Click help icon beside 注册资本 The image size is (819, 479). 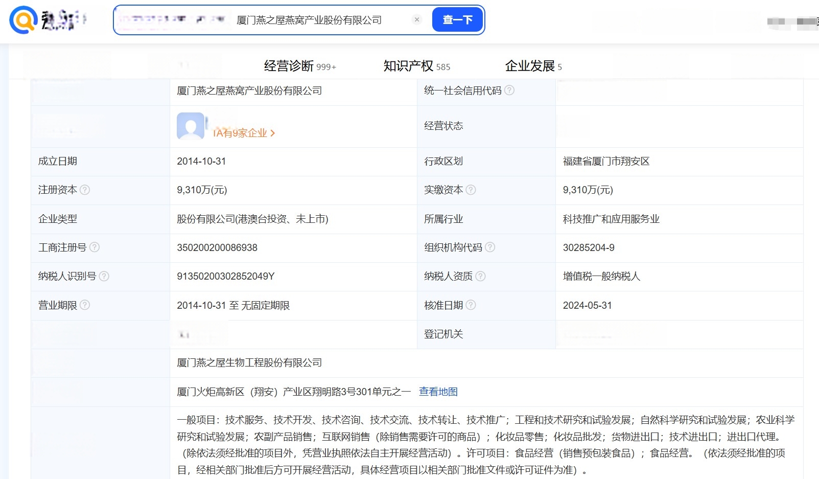[85, 190]
